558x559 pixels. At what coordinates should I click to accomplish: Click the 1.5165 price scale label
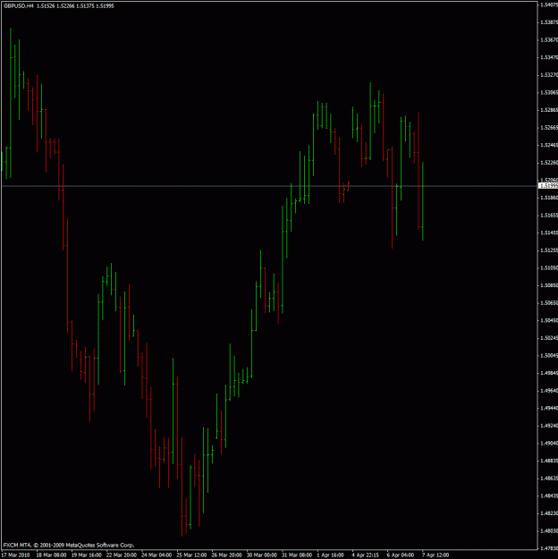coord(549,216)
